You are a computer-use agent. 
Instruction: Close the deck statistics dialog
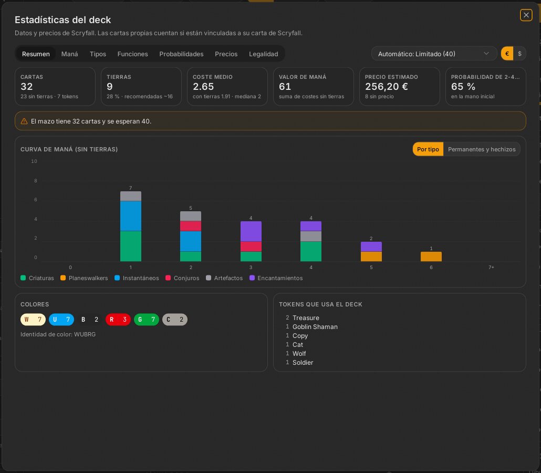tap(526, 15)
